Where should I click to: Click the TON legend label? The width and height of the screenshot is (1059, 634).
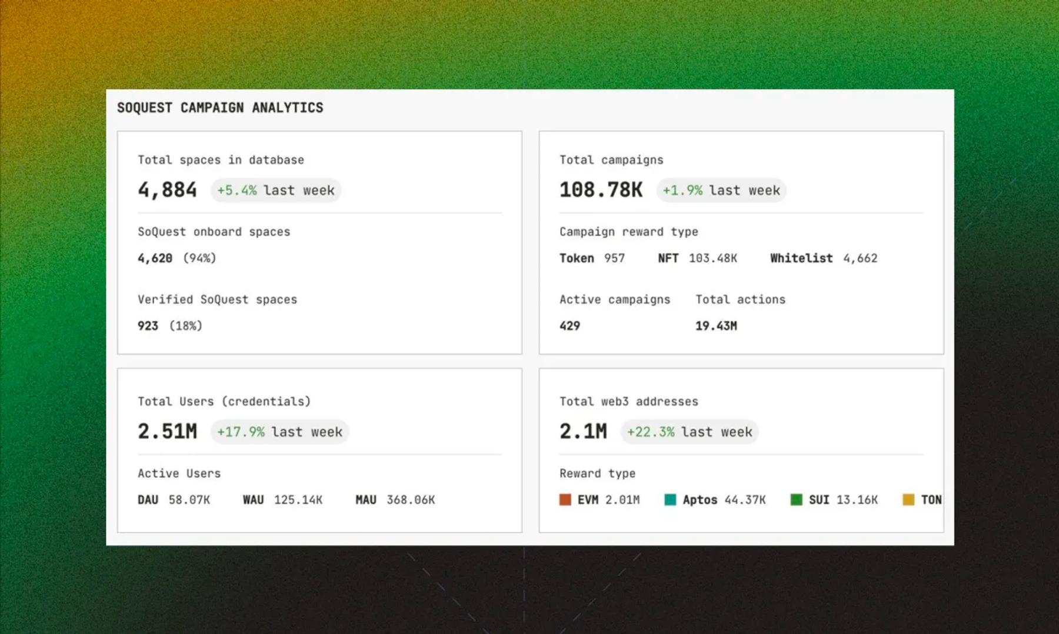931,500
